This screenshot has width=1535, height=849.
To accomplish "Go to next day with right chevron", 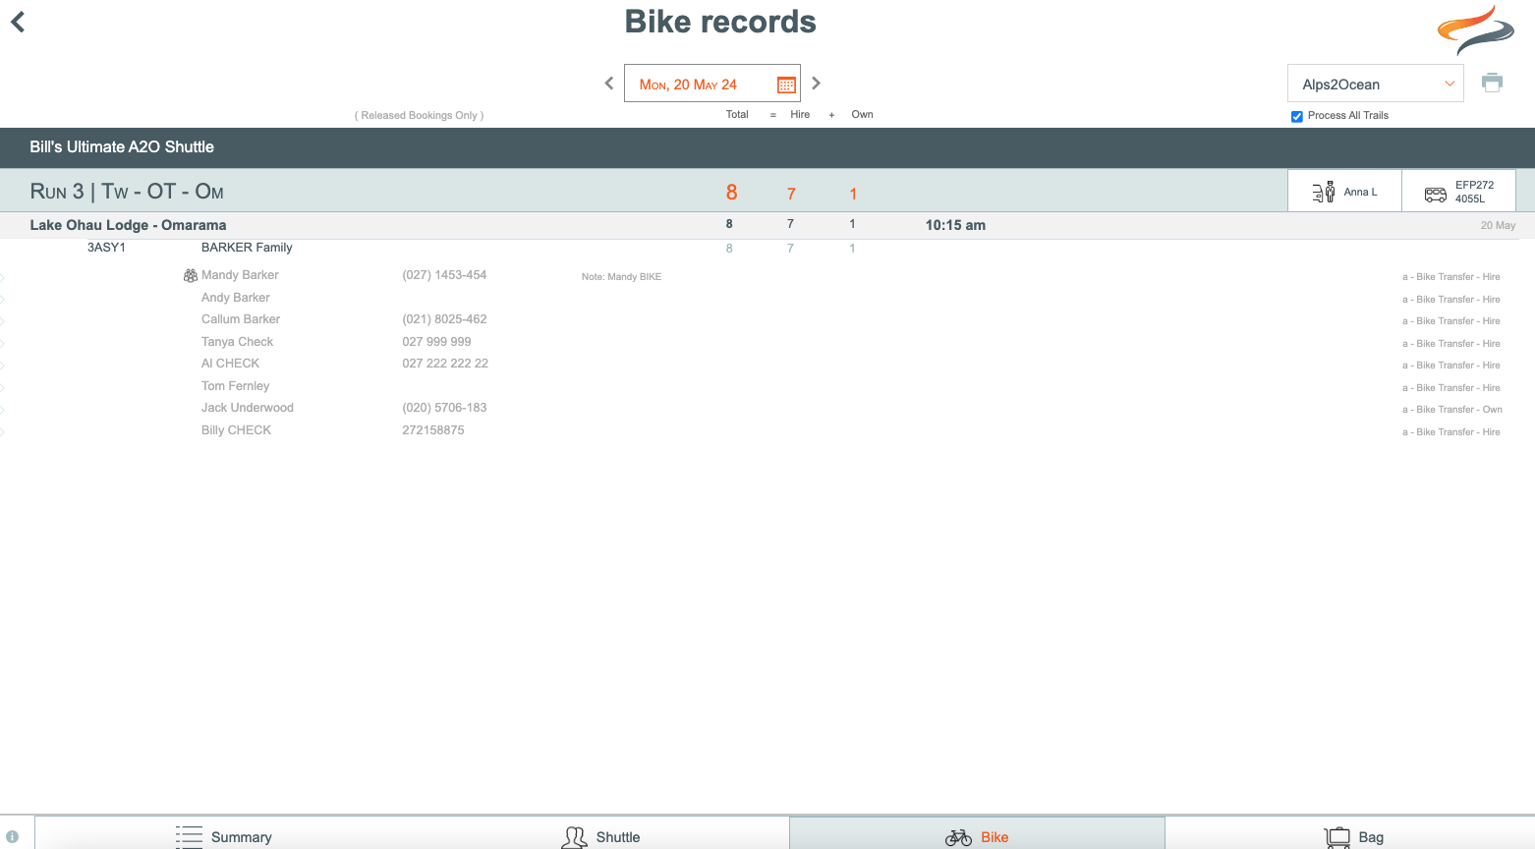I will click(816, 84).
